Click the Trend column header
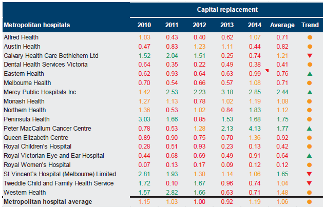Viewport: 323px width, 209px height. 310,25
